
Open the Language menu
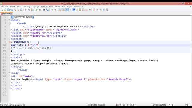click(35, 7)
